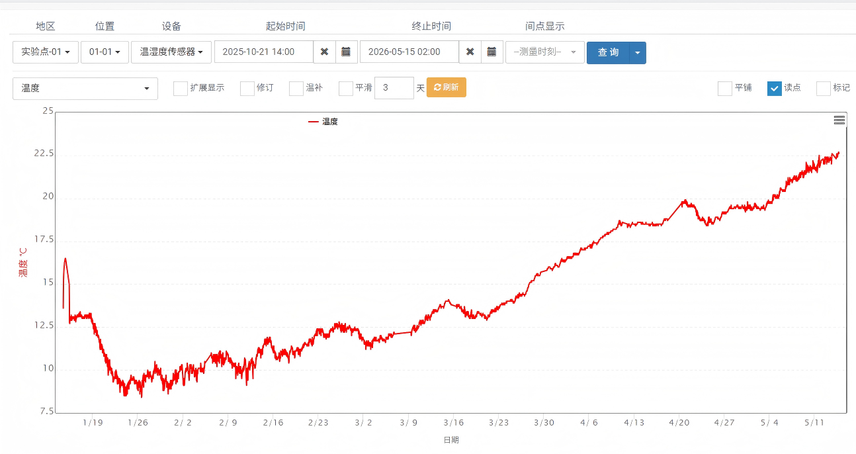This screenshot has width=856, height=454.
Task: Click the 2/ 9 date tick label
Action: (x=228, y=423)
